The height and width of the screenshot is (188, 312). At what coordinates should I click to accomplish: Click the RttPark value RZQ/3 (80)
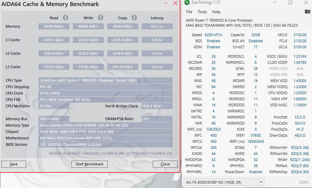point(300,166)
